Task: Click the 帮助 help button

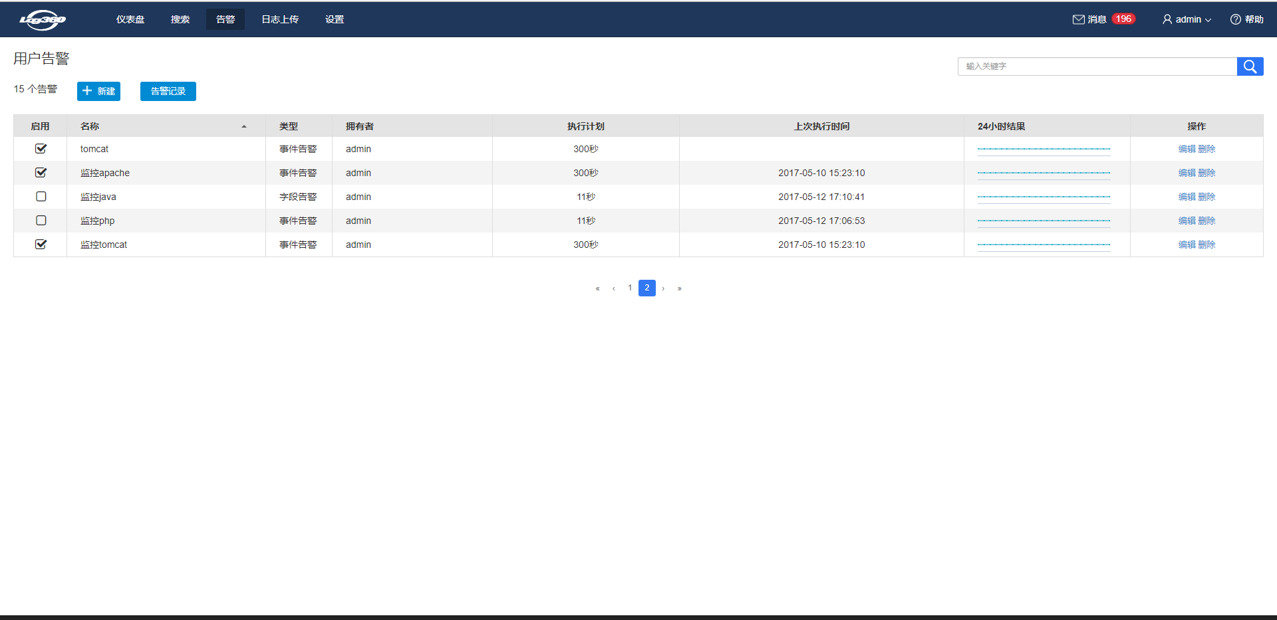Action: coord(1247,19)
